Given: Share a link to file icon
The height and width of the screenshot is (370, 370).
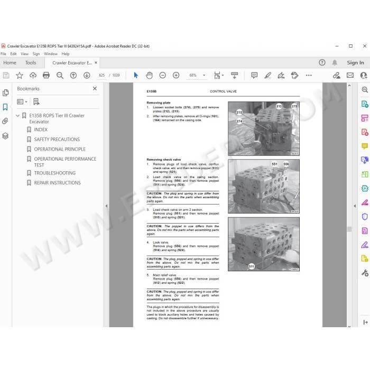Looking at the screenshot, I should coord(337,75).
